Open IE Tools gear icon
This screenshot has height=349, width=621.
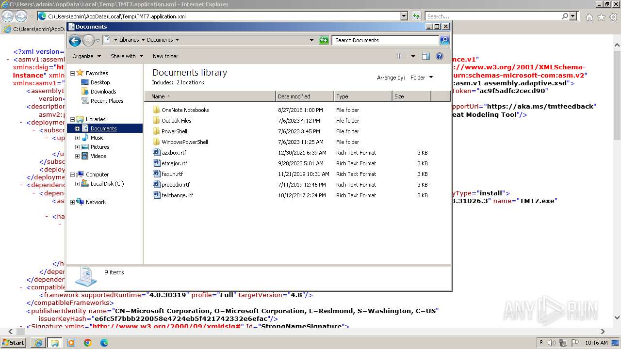pyautogui.click(x=613, y=17)
